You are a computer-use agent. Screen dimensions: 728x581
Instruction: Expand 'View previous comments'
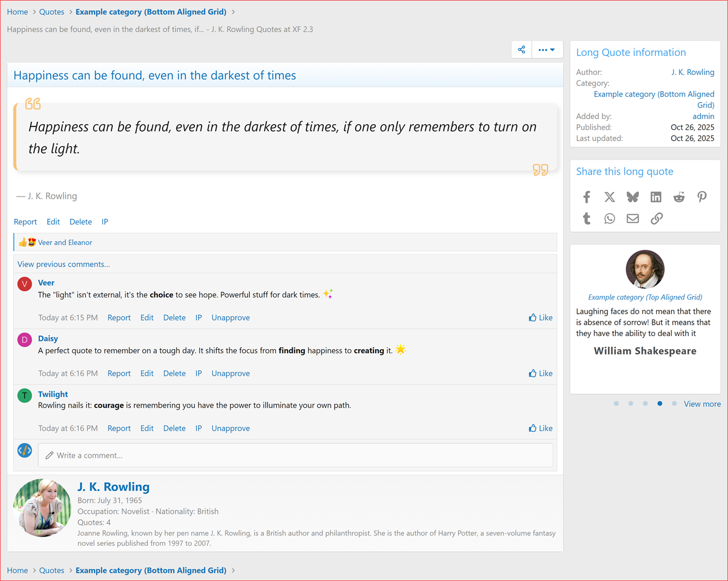pos(63,264)
